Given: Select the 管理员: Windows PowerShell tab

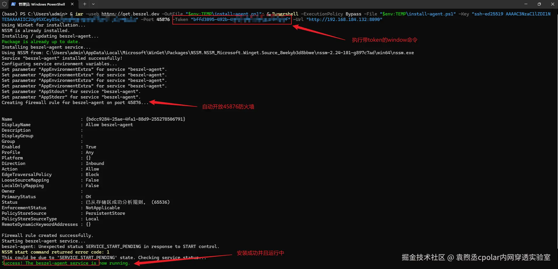Looking at the screenshot, I should (43, 4).
